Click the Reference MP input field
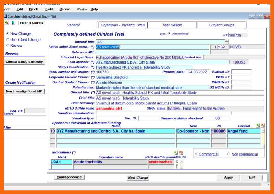Viewport: 274px width, 194px height. 152,52
